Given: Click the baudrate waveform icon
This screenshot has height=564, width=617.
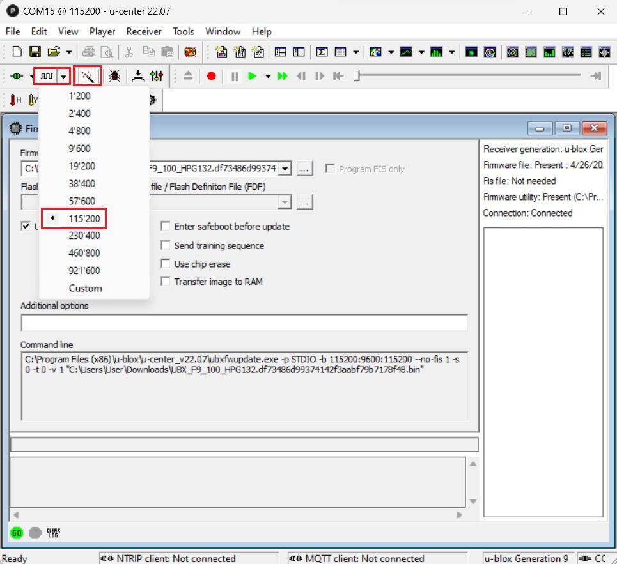Looking at the screenshot, I should [x=46, y=76].
